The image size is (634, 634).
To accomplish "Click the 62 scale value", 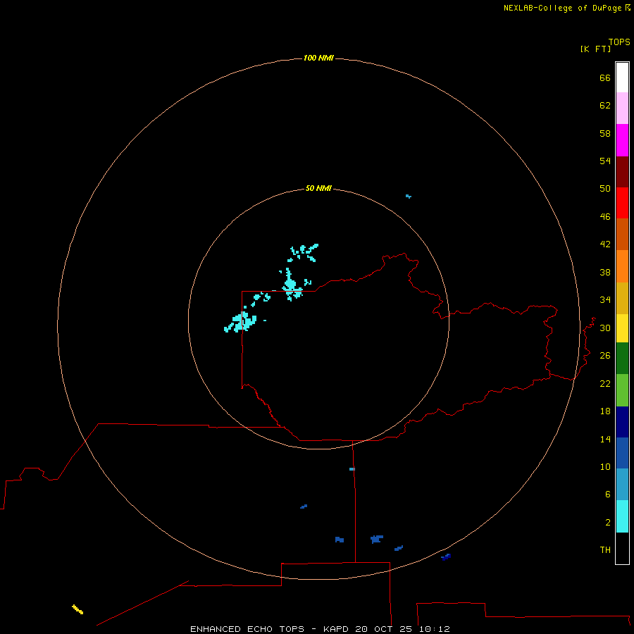I will click(x=605, y=105).
